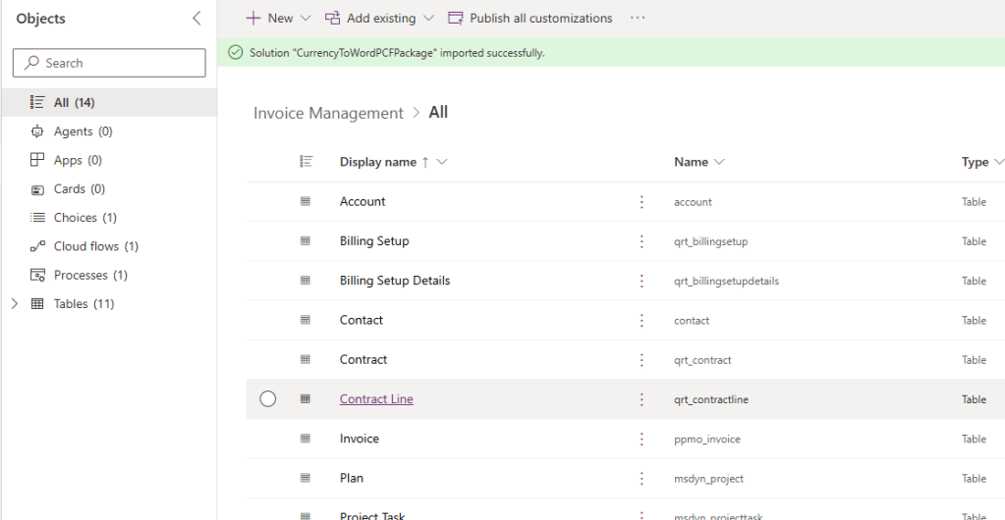Click the list view icon in the column header

[x=306, y=162]
